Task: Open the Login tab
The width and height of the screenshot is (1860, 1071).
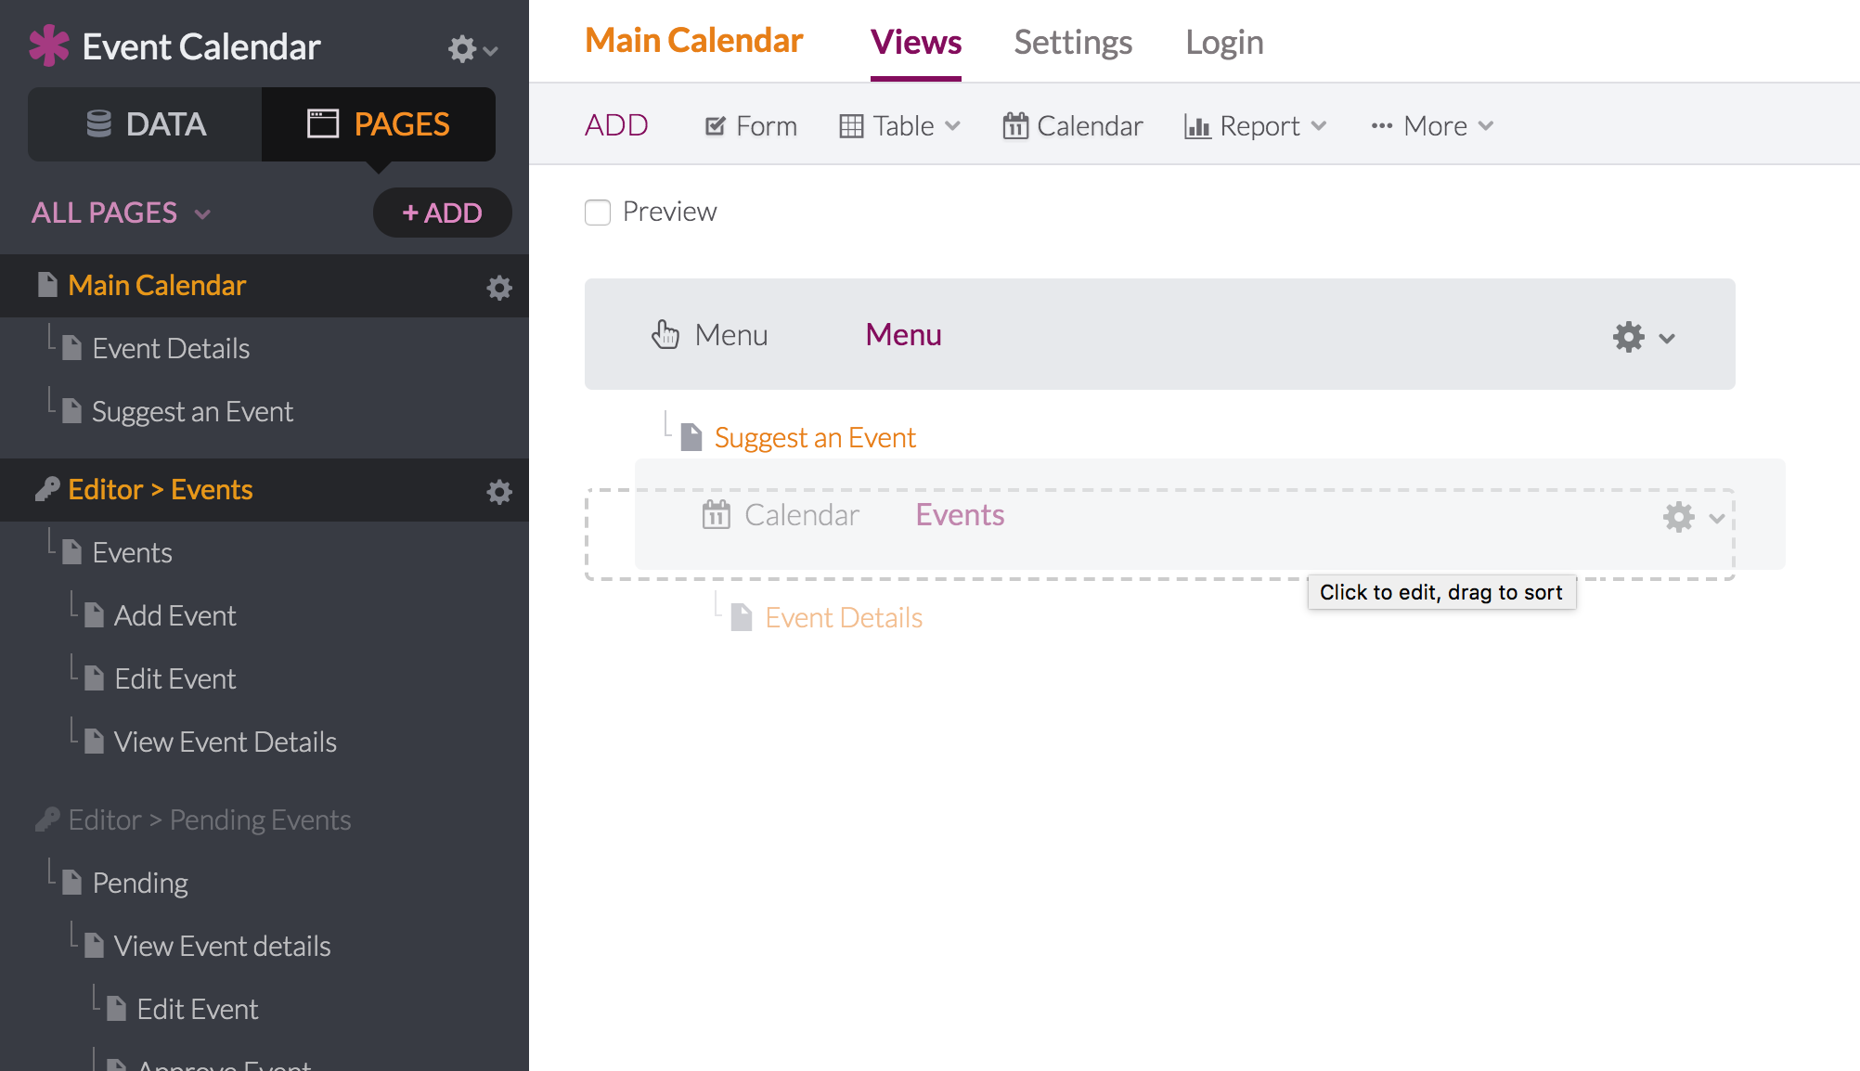Action: click(x=1224, y=43)
